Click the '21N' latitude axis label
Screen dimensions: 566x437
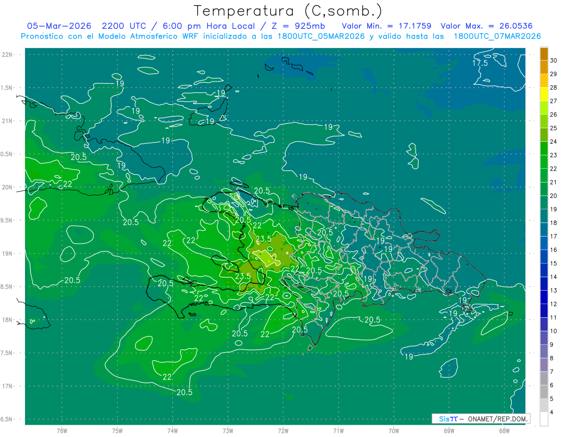pyautogui.click(x=8, y=121)
